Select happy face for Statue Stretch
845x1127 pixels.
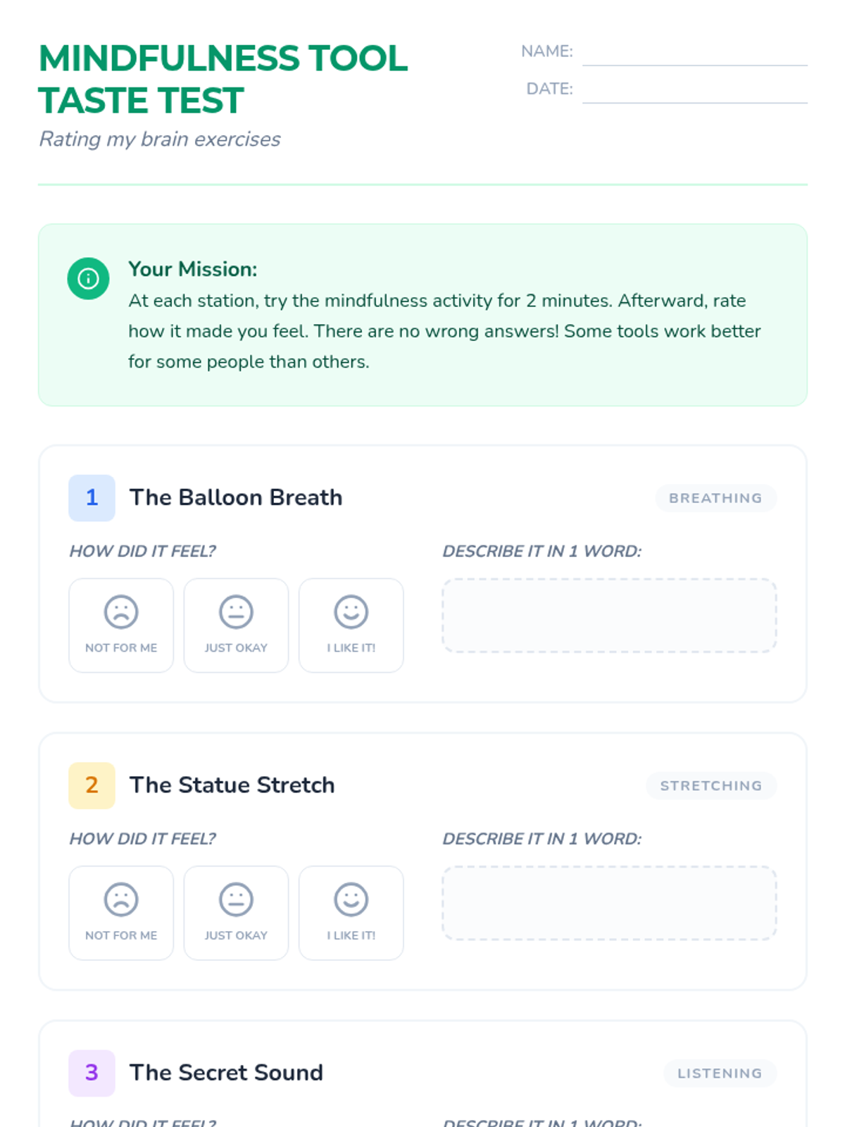coord(351,899)
